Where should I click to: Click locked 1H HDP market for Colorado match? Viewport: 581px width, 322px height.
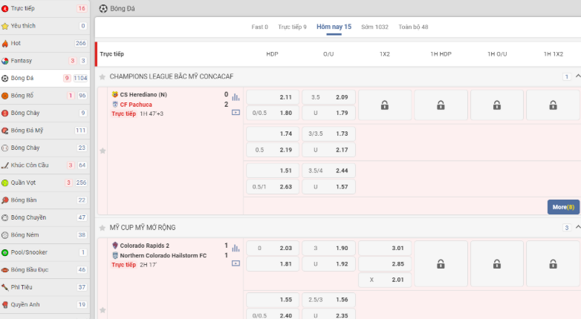(441, 264)
